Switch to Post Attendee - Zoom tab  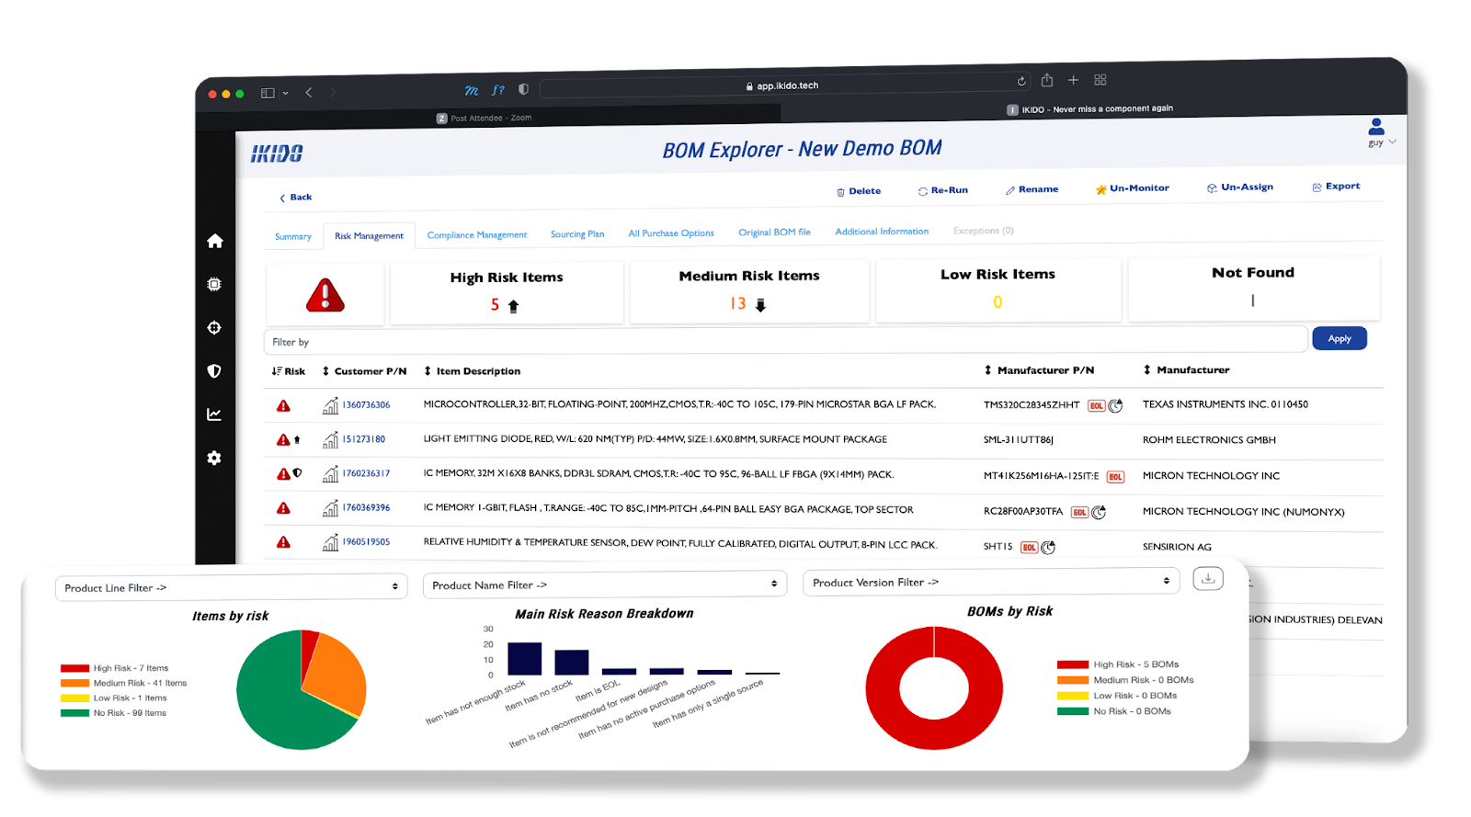pos(485,118)
